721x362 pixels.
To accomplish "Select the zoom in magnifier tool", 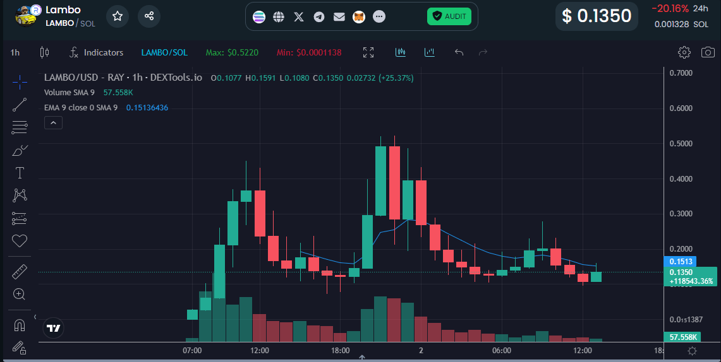I will tap(20, 294).
